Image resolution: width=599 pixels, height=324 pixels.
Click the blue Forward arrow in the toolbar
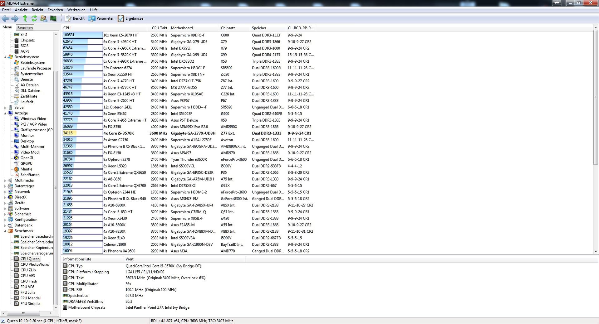tap(15, 18)
